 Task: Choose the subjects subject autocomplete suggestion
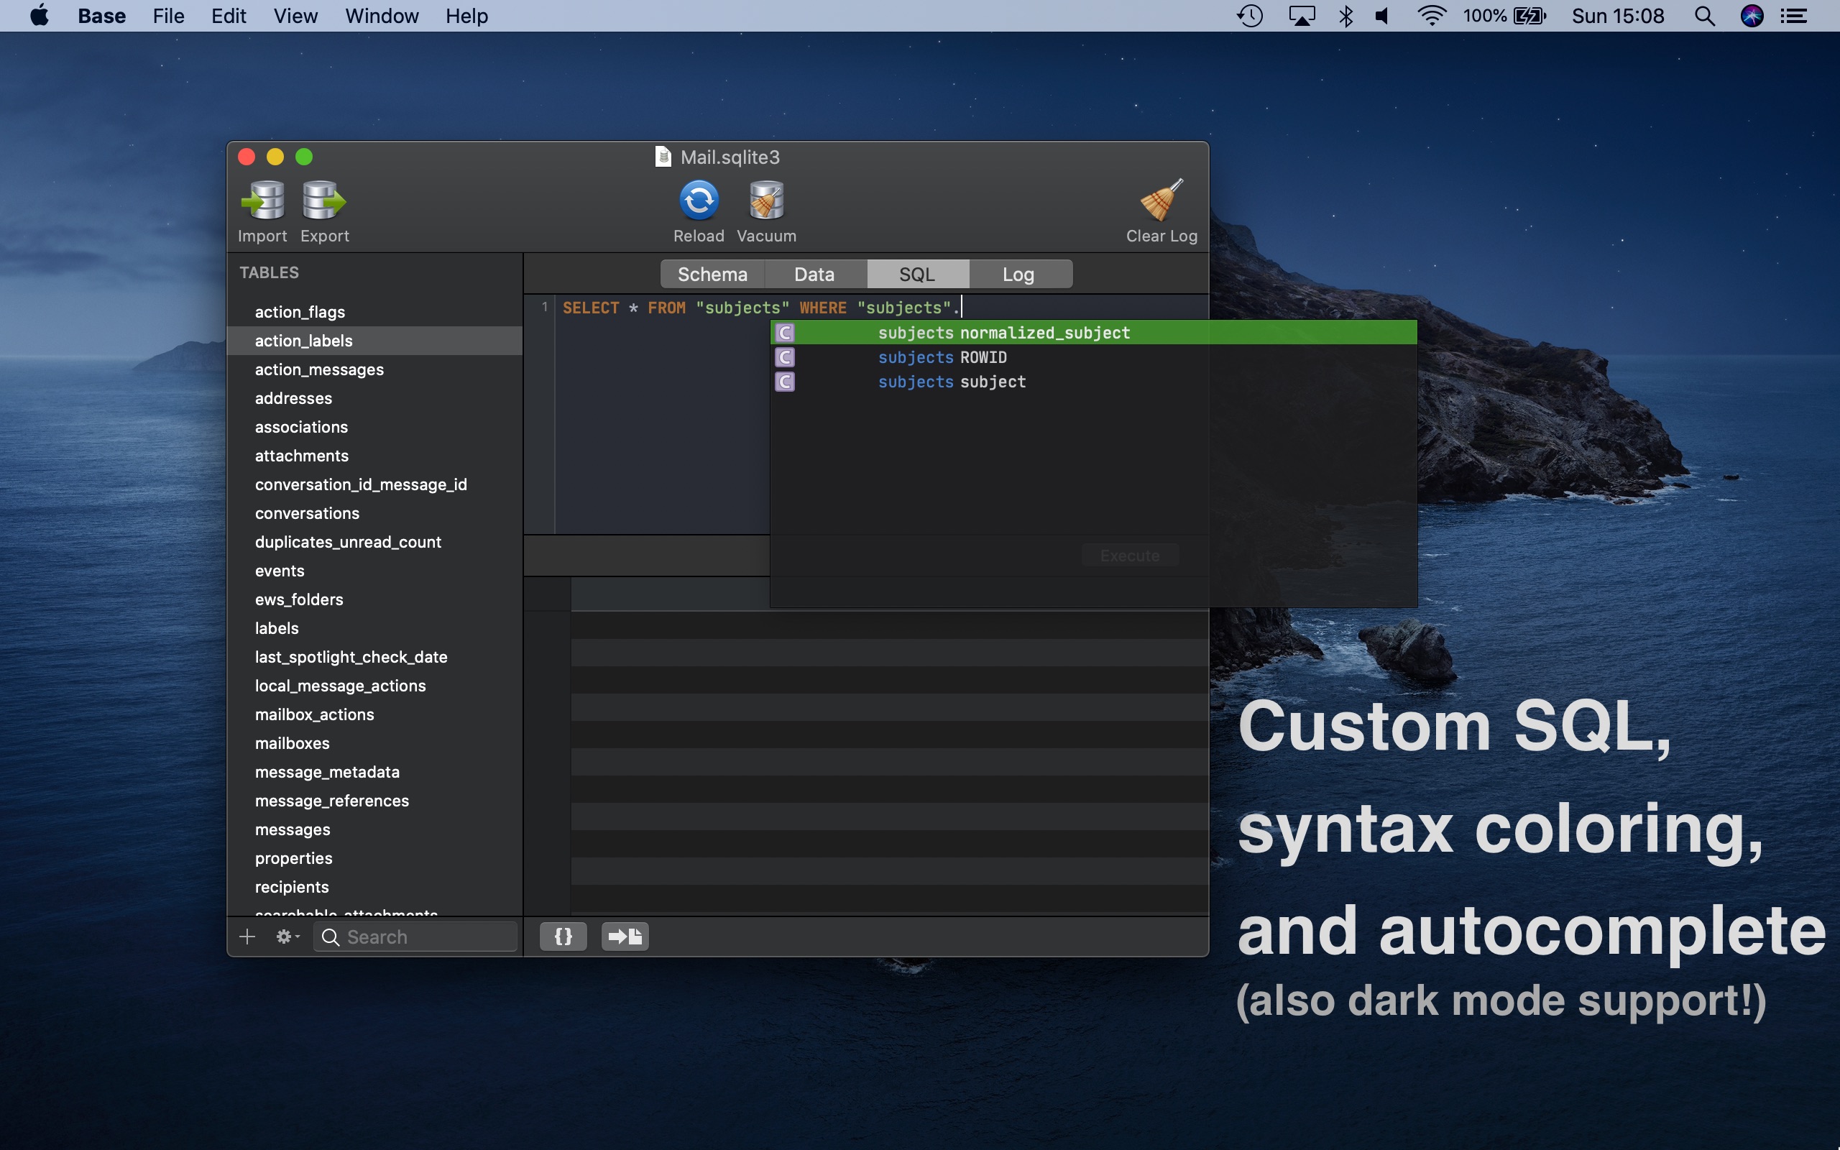click(x=1093, y=381)
